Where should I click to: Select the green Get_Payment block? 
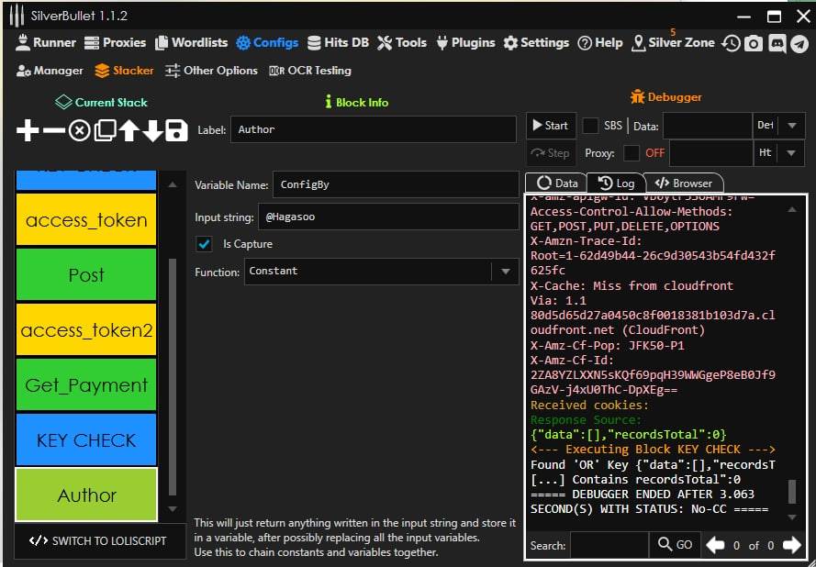[x=86, y=385]
